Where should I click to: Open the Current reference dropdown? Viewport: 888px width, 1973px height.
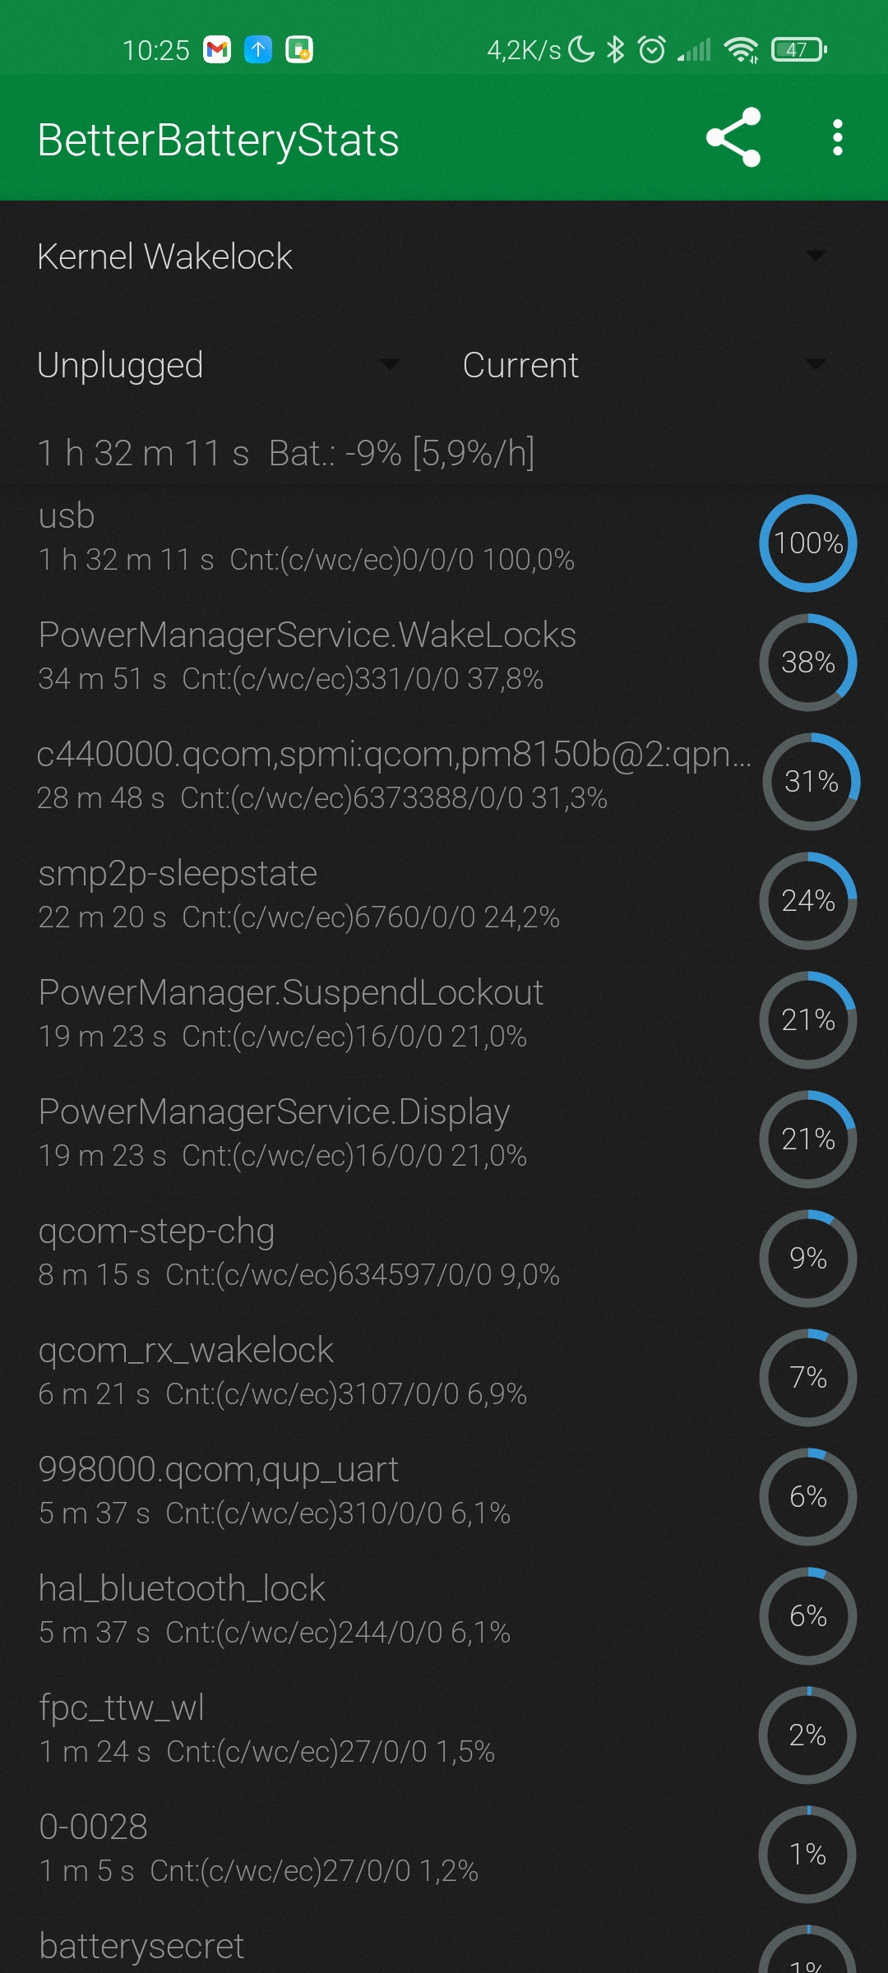tap(645, 365)
